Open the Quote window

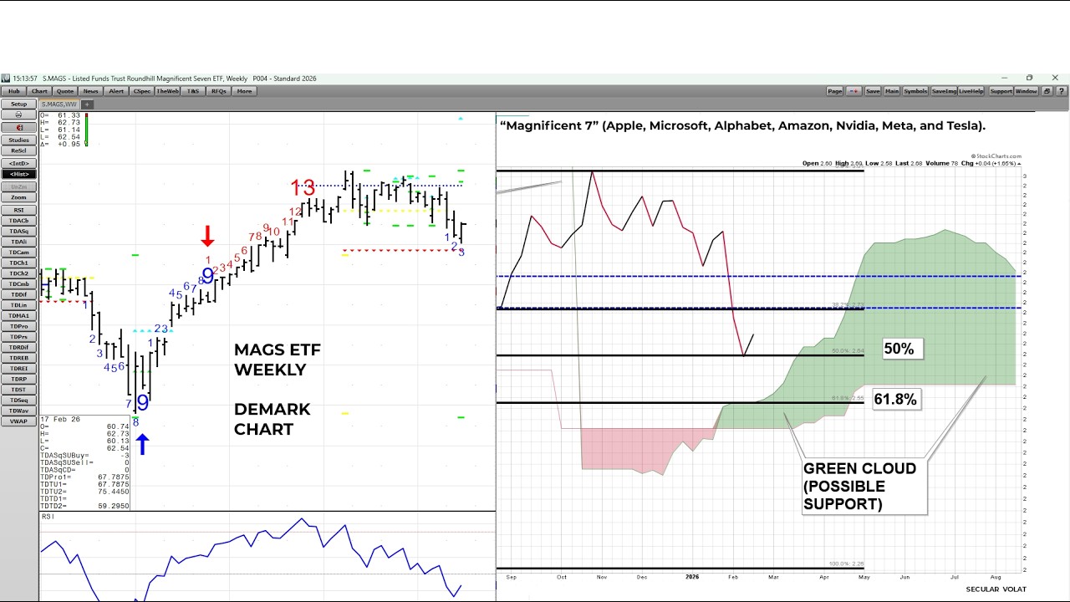coord(65,91)
